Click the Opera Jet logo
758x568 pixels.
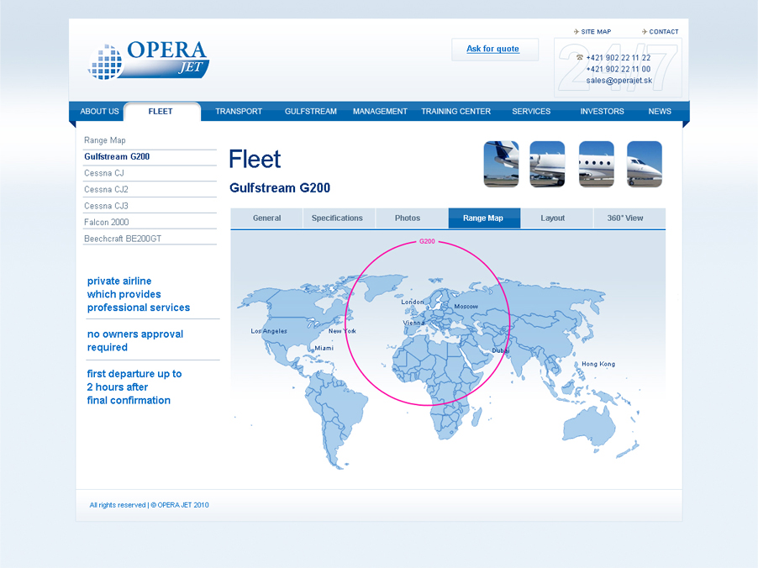(x=149, y=60)
